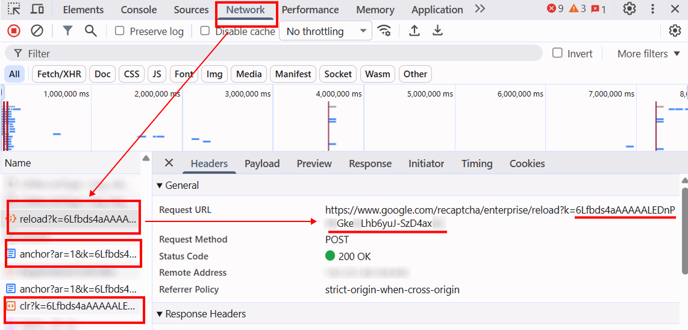Select the reload?k= request row
The image size is (688, 330).
click(78, 219)
